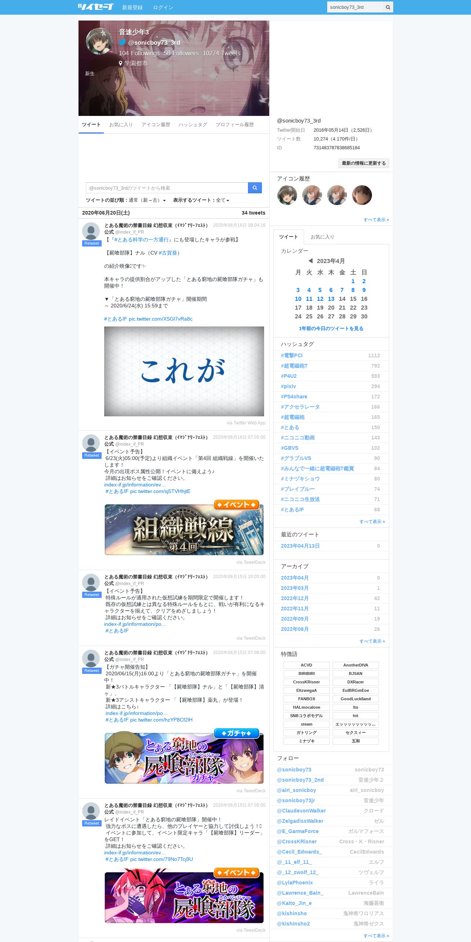Click the ACVD keyword button

click(x=307, y=665)
